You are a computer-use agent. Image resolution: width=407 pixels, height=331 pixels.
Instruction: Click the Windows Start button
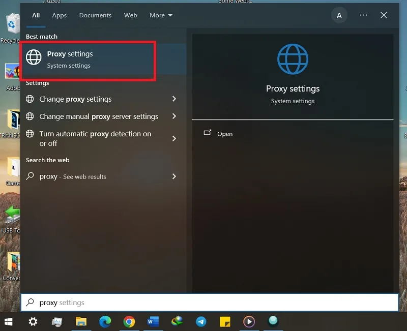click(9, 322)
